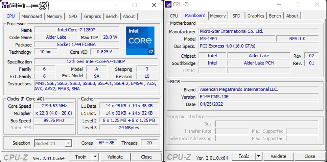Click the Technology value 10 nm
Image resolution: width=327 pixels, height=162 pixels.
[x=45, y=52]
